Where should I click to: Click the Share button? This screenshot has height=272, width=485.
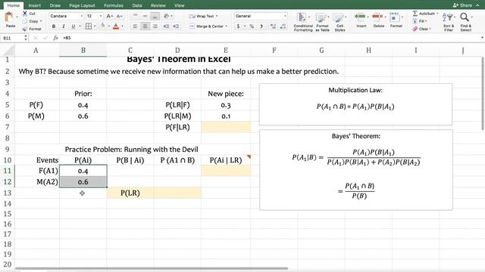(462, 5)
